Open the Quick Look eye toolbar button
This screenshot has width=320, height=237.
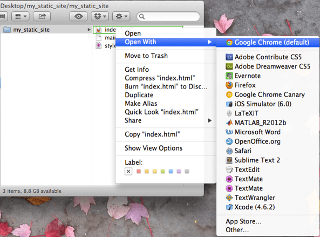pos(79,16)
